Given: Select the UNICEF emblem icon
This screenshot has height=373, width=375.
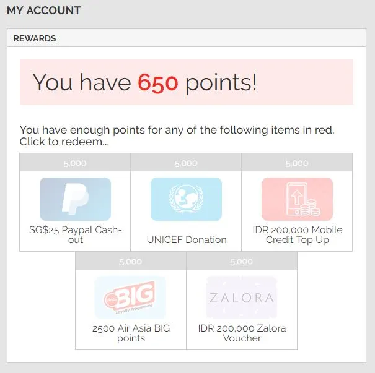Looking at the screenshot, I should pos(186,199).
